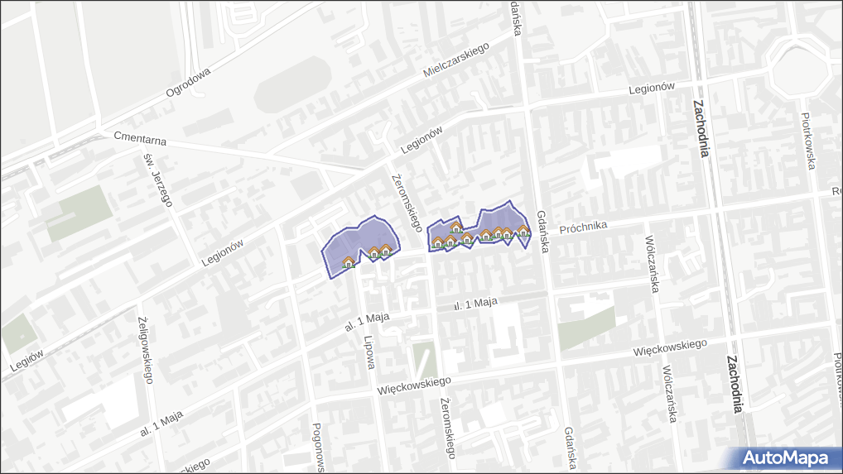
Task: Select the Ogrodowa street label
Action: tap(188, 82)
